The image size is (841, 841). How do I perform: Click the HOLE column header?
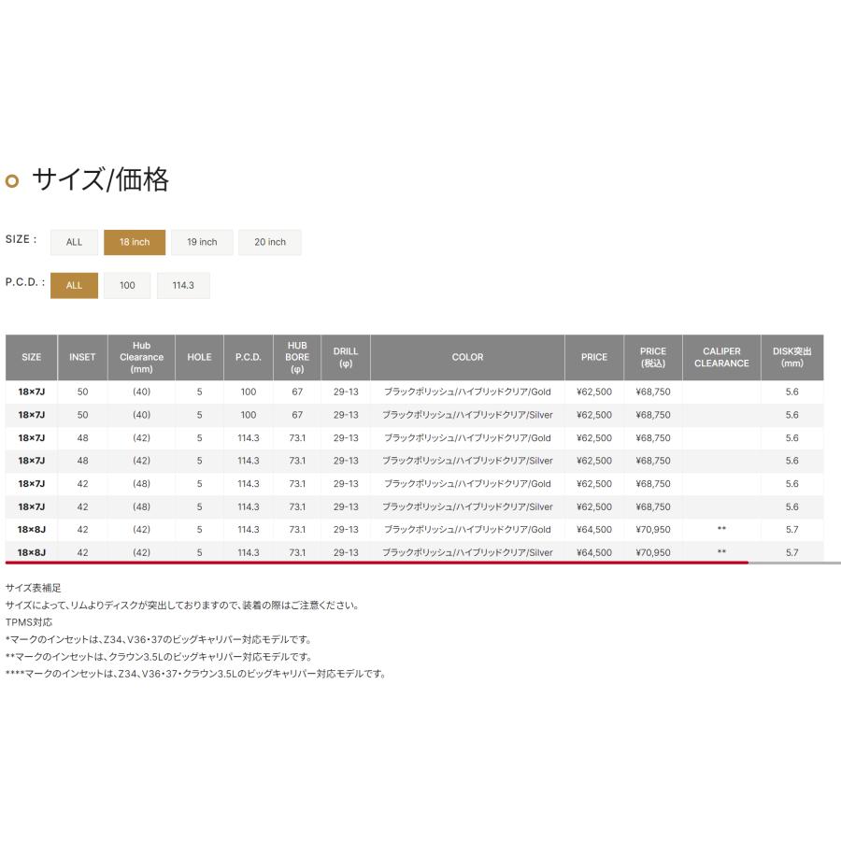(x=200, y=357)
